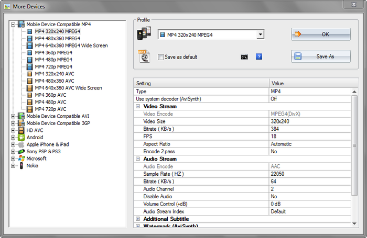367x238 pixels.
Task: Click the Sony PSP console icon
Action: click(21, 151)
